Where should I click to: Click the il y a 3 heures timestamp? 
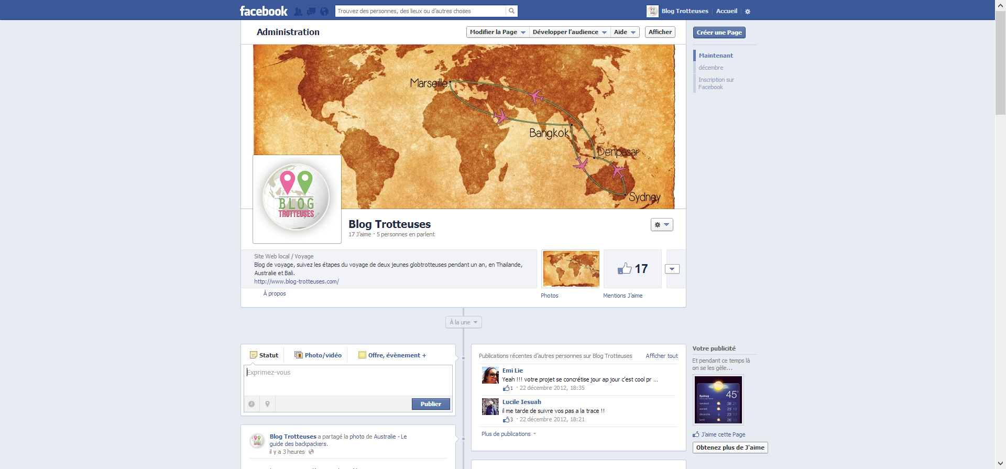pos(287,452)
